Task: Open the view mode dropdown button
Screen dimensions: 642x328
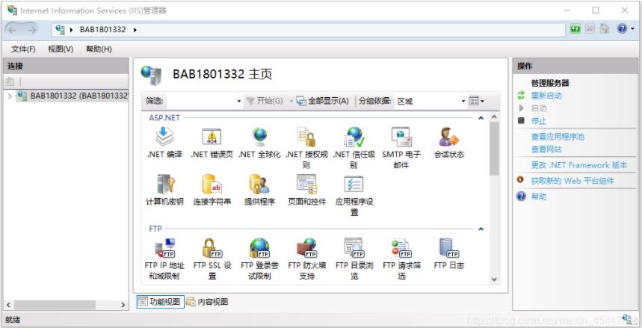Action: click(477, 101)
